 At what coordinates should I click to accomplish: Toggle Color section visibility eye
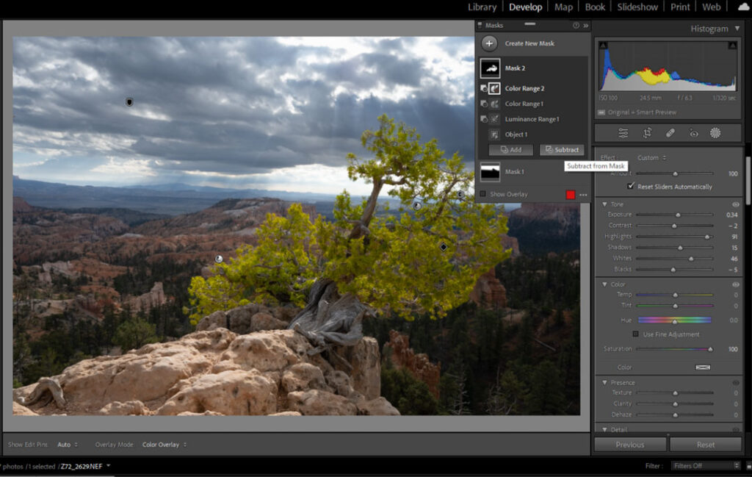(x=735, y=284)
